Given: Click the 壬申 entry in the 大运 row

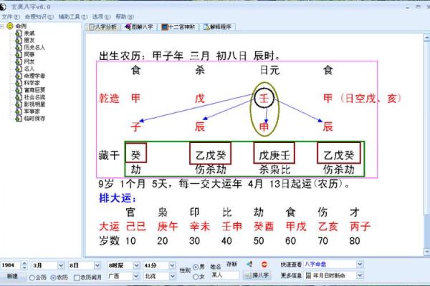Looking at the screenshot, I should [231, 227].
